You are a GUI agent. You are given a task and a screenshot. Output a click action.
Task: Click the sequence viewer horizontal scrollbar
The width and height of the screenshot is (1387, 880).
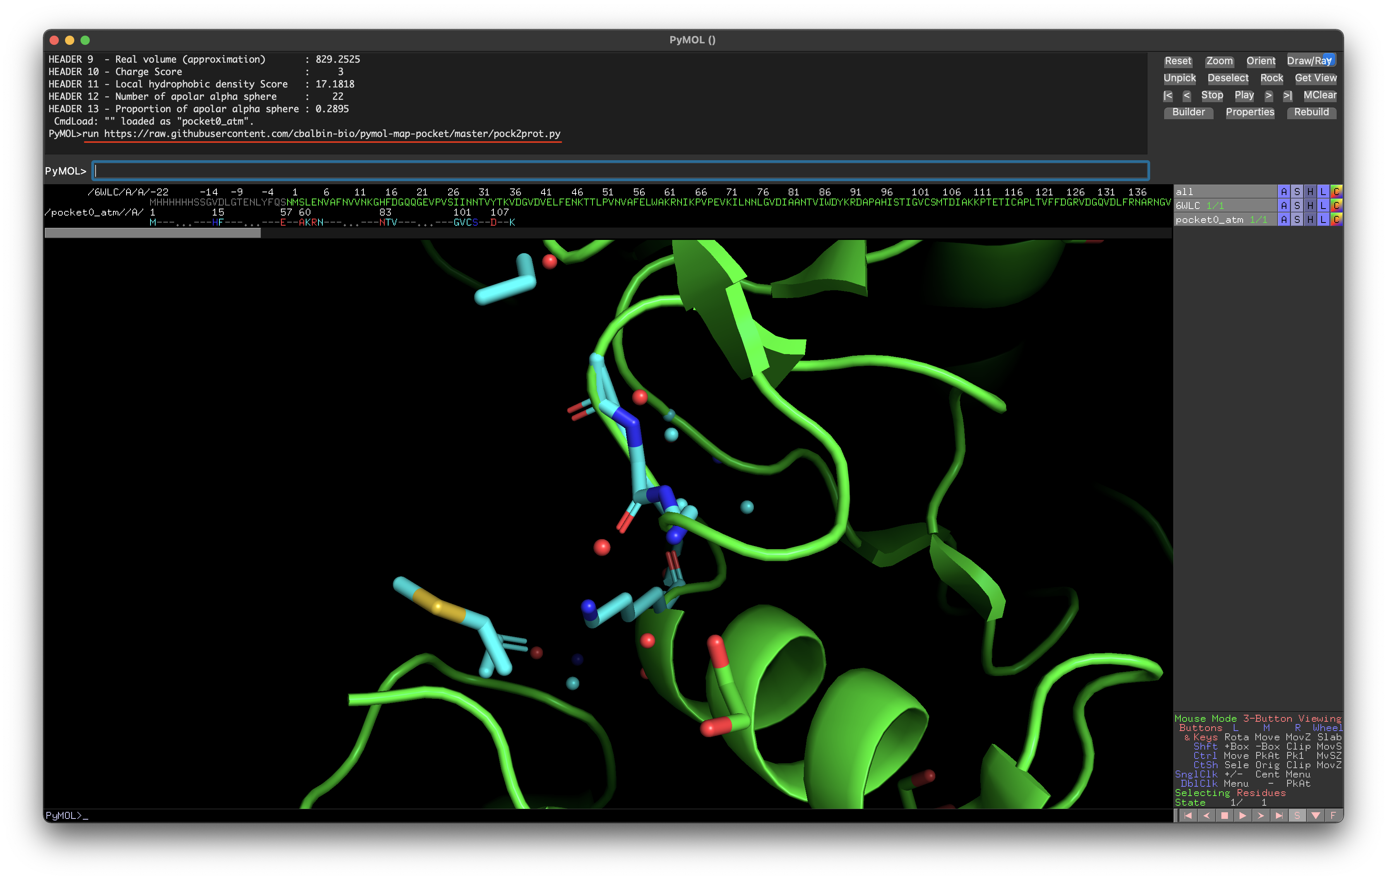(152, 233)
